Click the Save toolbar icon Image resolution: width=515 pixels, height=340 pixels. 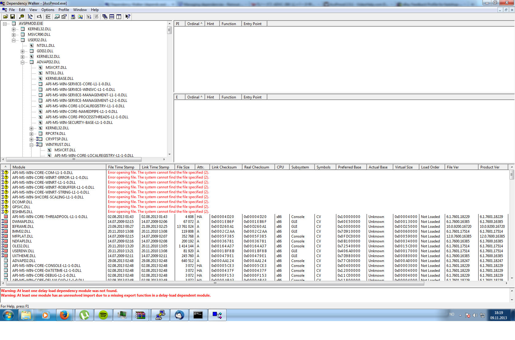click(x=13, y=17)
